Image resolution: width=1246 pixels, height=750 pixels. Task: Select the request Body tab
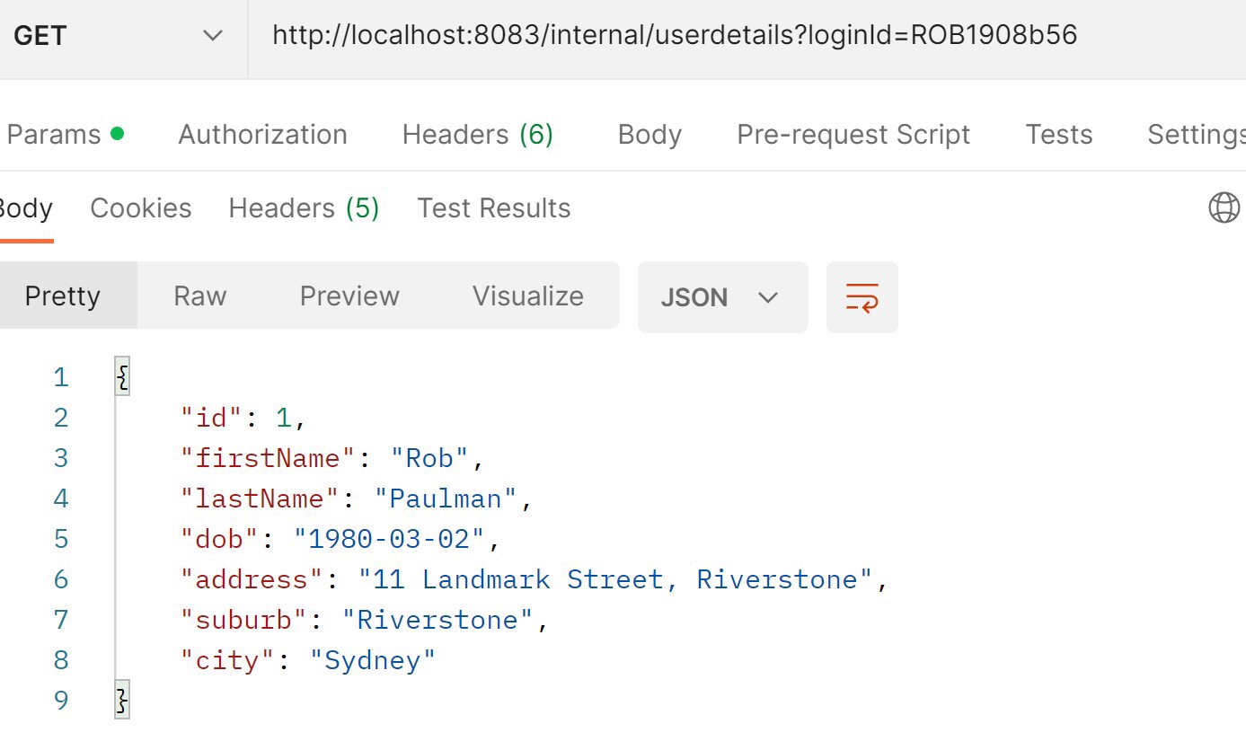pos(650,135)
